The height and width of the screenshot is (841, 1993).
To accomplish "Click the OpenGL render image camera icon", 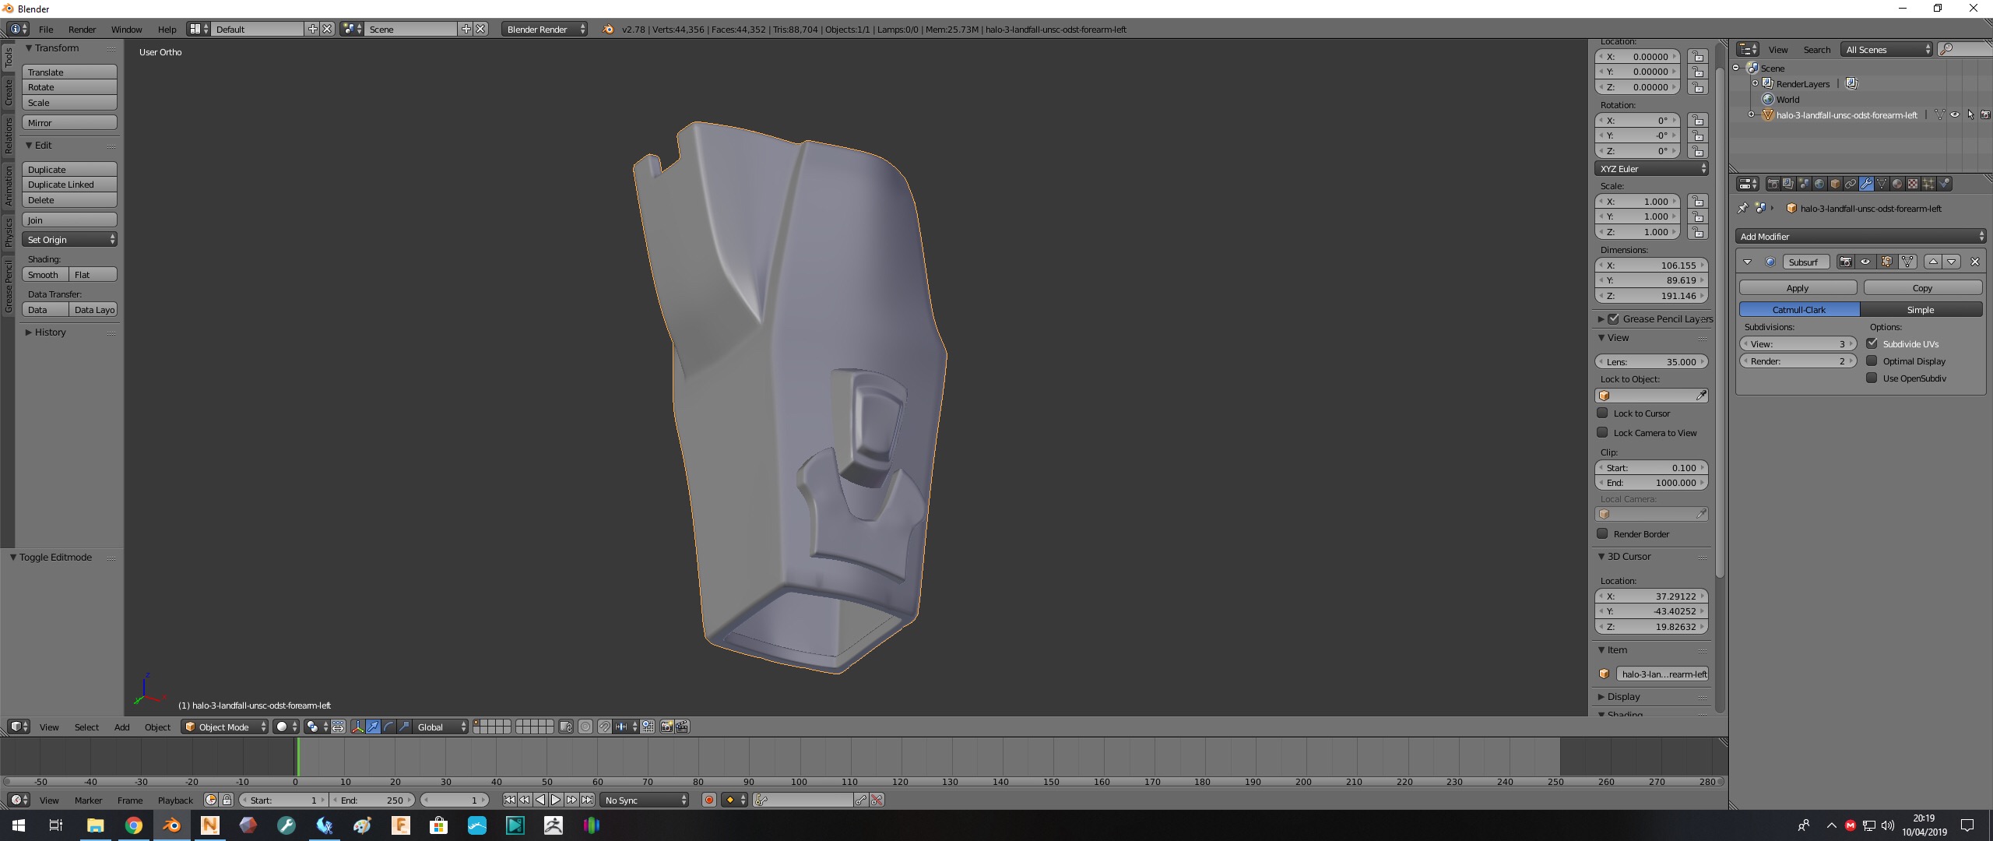I will coord(666,727).
